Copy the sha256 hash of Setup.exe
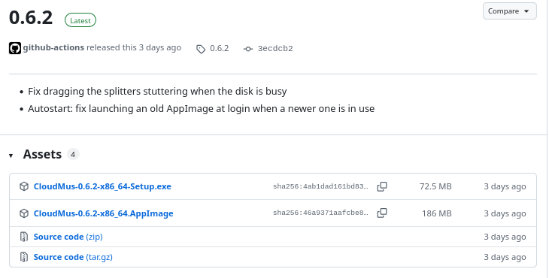549x278 pixels. coord(382,186)
